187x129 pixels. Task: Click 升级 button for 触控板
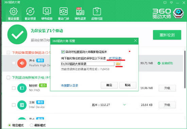[167, 88]
